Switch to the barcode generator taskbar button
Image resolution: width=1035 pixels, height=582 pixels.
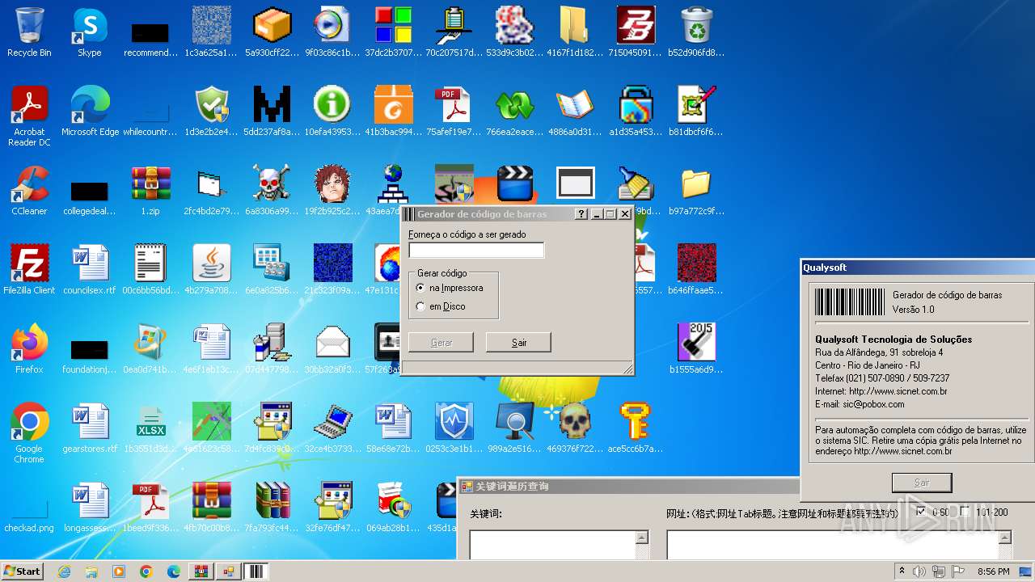pos(256,571)
